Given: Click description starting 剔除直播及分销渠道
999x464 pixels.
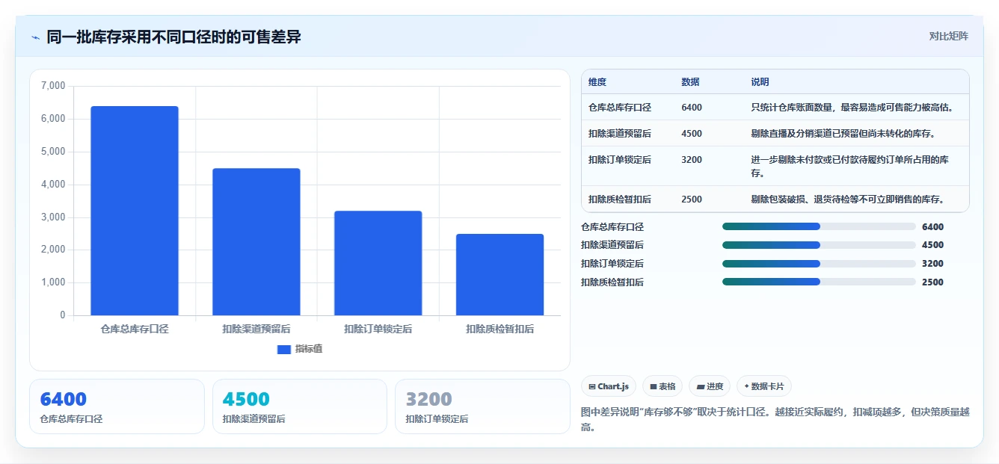Looking at the screenshot, I should pos(843,134).
